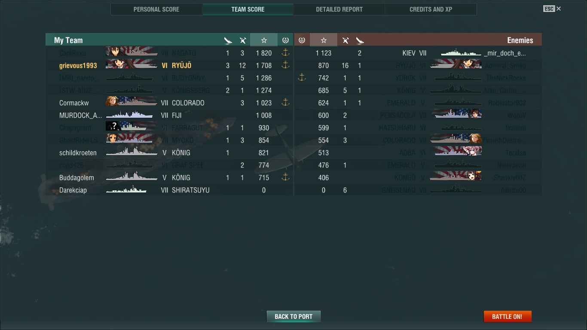This screenshot has width=587, height=330.
Task: Select the Team Score tab
Action: pos(248,9)
